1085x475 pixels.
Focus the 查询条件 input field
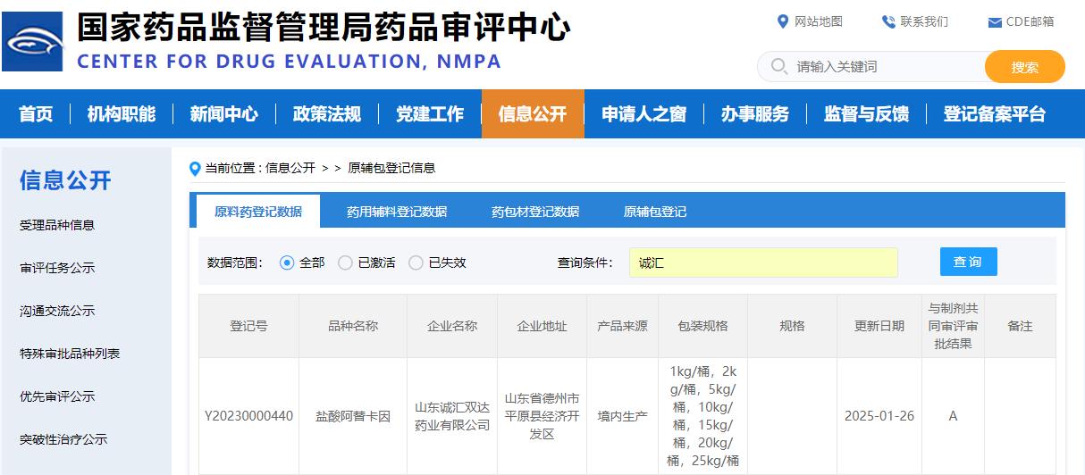pos(763,262)
